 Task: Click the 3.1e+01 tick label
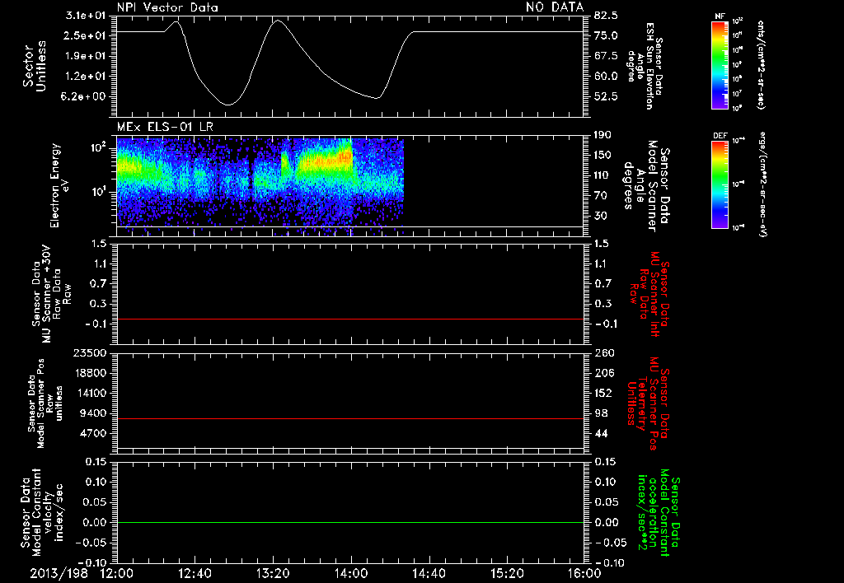[86, 16]
